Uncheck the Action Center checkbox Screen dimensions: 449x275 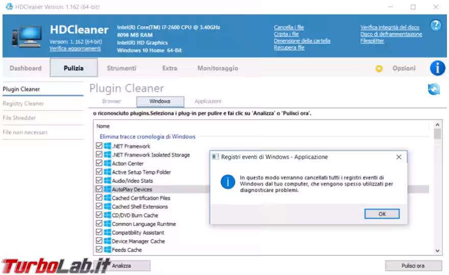(99, 163)
